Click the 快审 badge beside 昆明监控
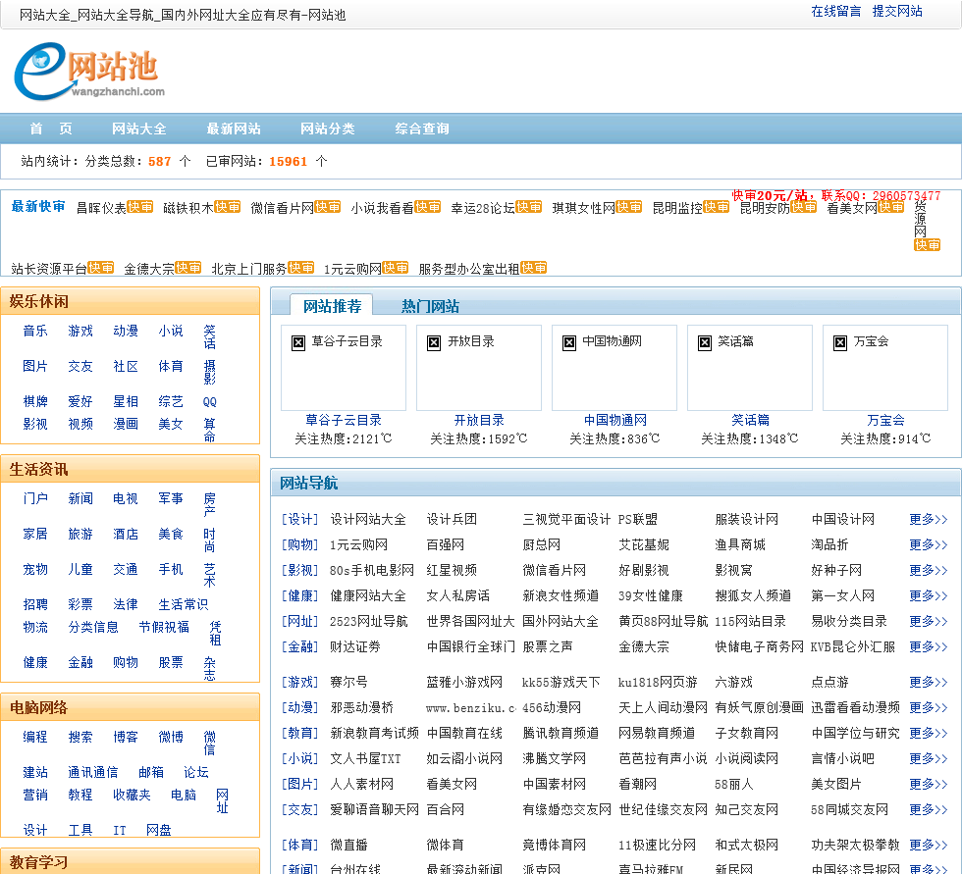Viewport: 962px width, 874px height. pos(716,207)
